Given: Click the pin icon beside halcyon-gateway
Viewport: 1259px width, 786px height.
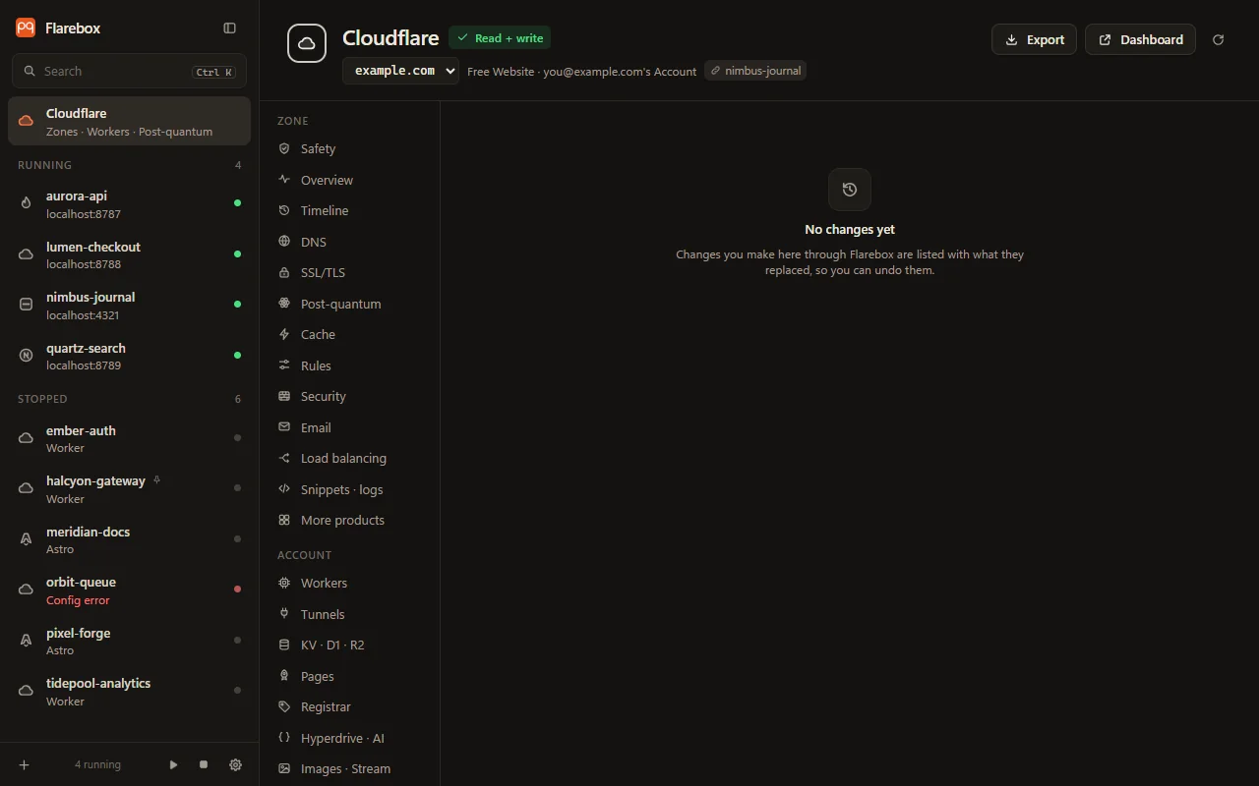Looking at the screenshot, I should (156, 480).
